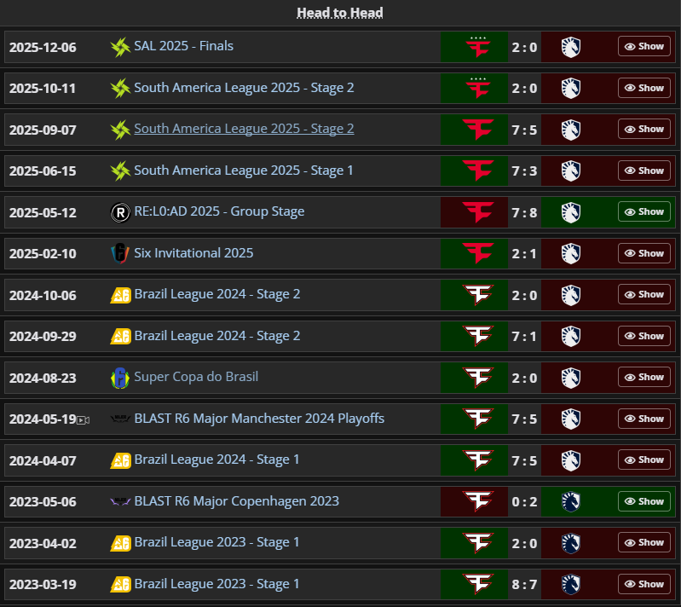Open Super Copa do Brasil link
681x607 pixels.
tap(196, 377)
